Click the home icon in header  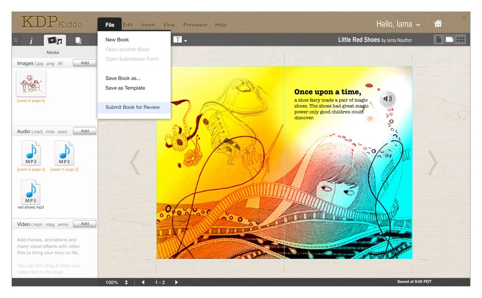[x=438, y=23]
